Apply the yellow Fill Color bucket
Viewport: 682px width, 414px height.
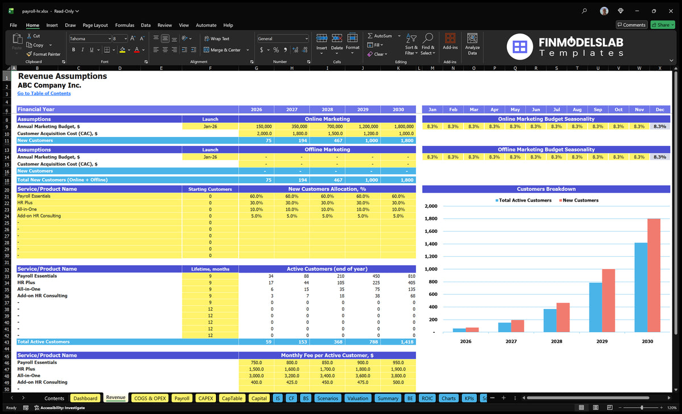tap(122, 50)
